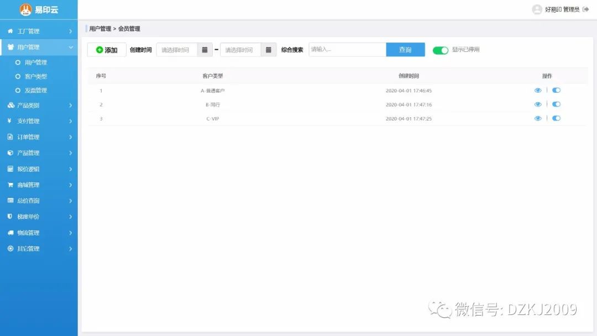Collapse the 用户管理 sidebar section
The image size is (597, 336).
click(x=39, y=48)
